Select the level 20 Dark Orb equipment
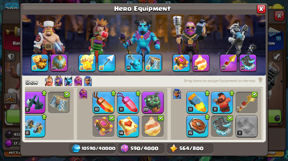Viewport: 288px width, 161px height. (x=153, y=103)
